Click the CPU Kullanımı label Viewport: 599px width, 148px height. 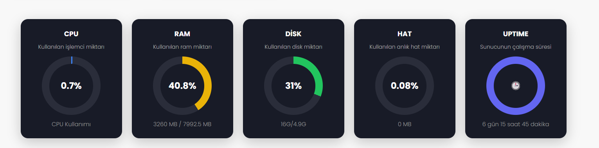coord(71,124)
